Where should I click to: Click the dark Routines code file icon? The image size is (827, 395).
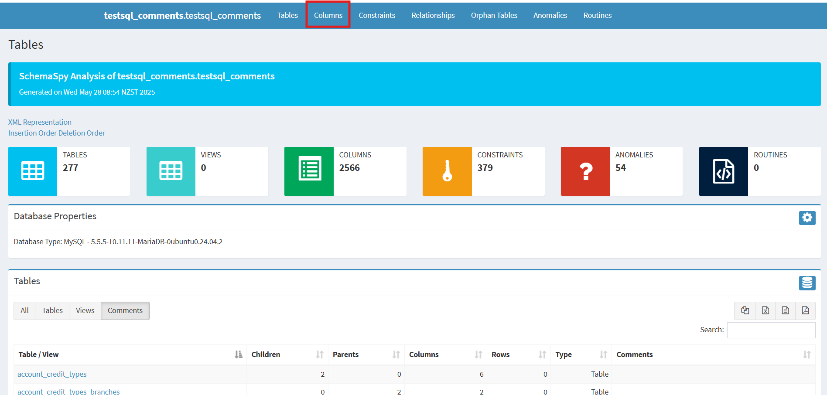(x=724, y=171)
